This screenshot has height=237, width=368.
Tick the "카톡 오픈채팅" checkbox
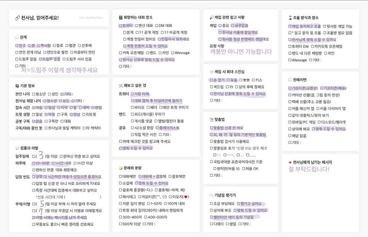point(120,53)
